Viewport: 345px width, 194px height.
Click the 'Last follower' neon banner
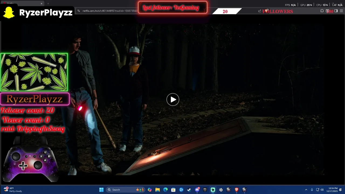point(172,8)
